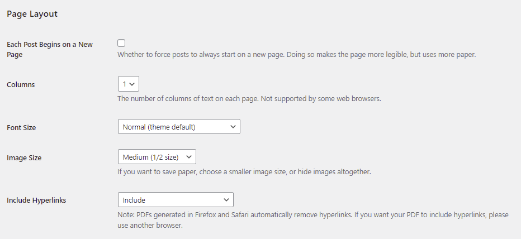Click the chevron arrow in the Include select
This screenshot has height=239, width=521.
[226, 199]
